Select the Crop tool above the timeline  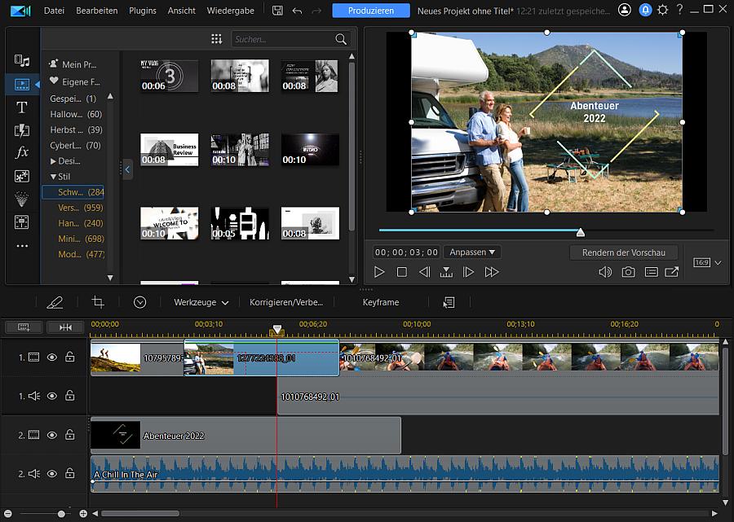pyautogui.click(x=98, y=302)
